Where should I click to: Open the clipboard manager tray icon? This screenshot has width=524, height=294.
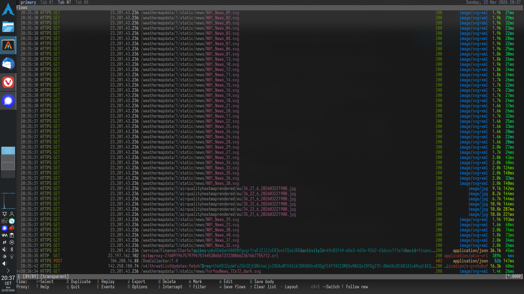point(12,235)
